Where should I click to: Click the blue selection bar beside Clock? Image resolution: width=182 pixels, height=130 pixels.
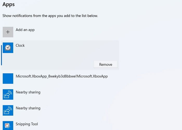point(1,55)
